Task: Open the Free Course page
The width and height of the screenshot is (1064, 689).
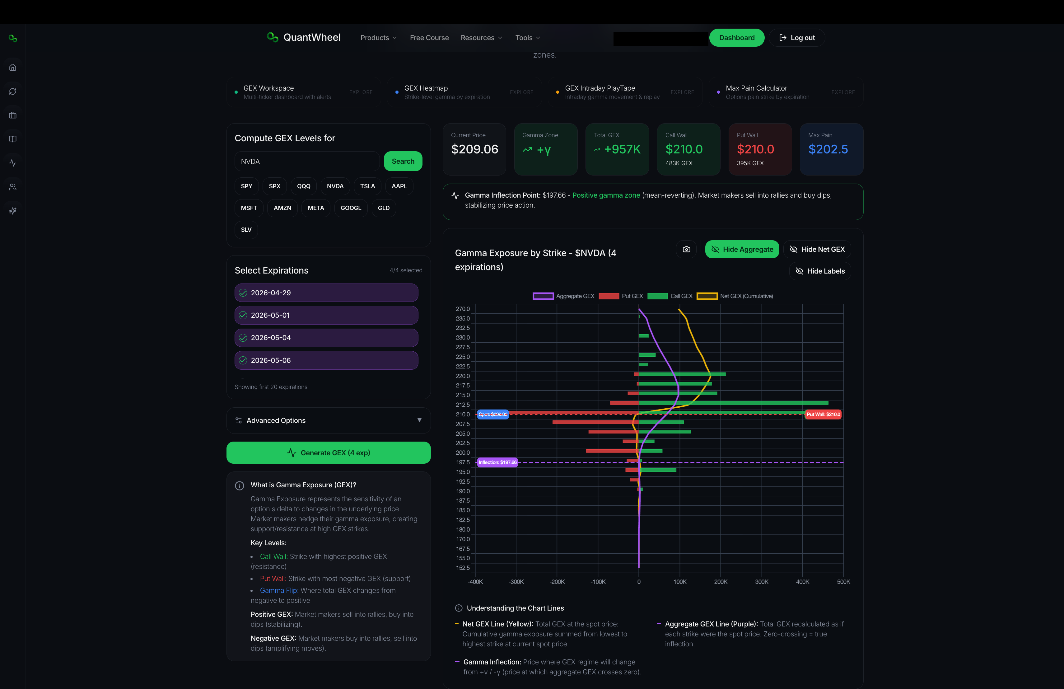Action: [429, 38]
